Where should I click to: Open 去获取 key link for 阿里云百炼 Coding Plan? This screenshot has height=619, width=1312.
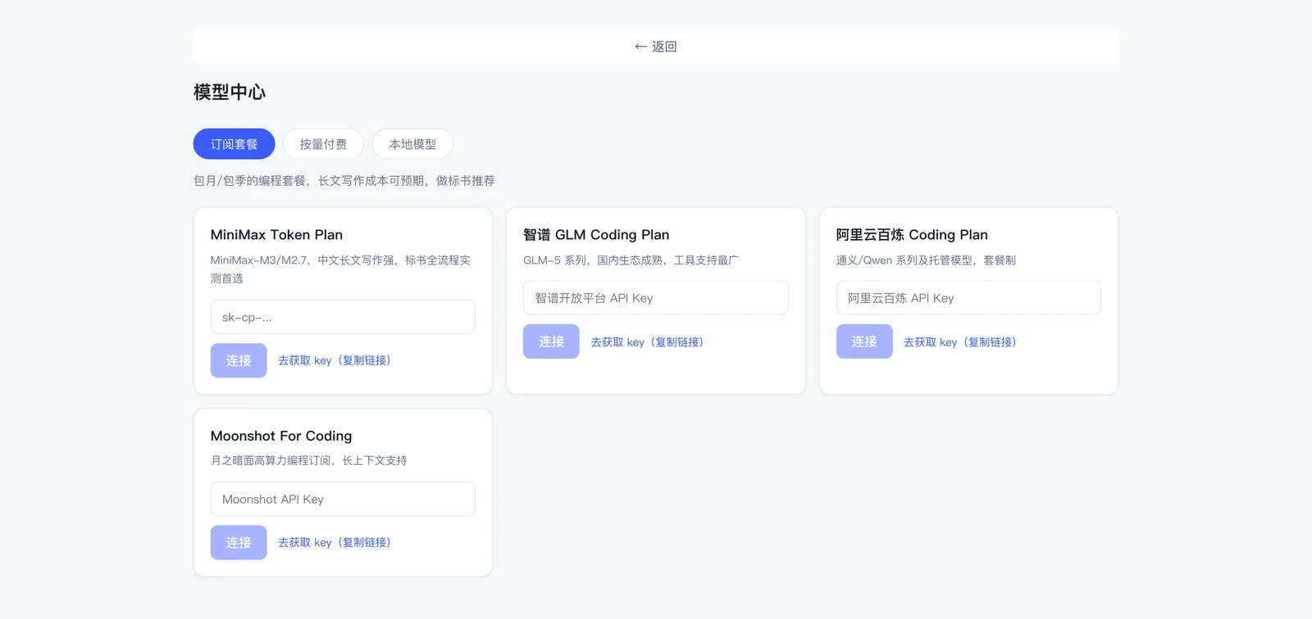(x=960, y=342)
